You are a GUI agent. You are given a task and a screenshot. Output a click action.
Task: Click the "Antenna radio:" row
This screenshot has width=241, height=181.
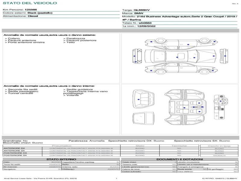coord(91,167)
